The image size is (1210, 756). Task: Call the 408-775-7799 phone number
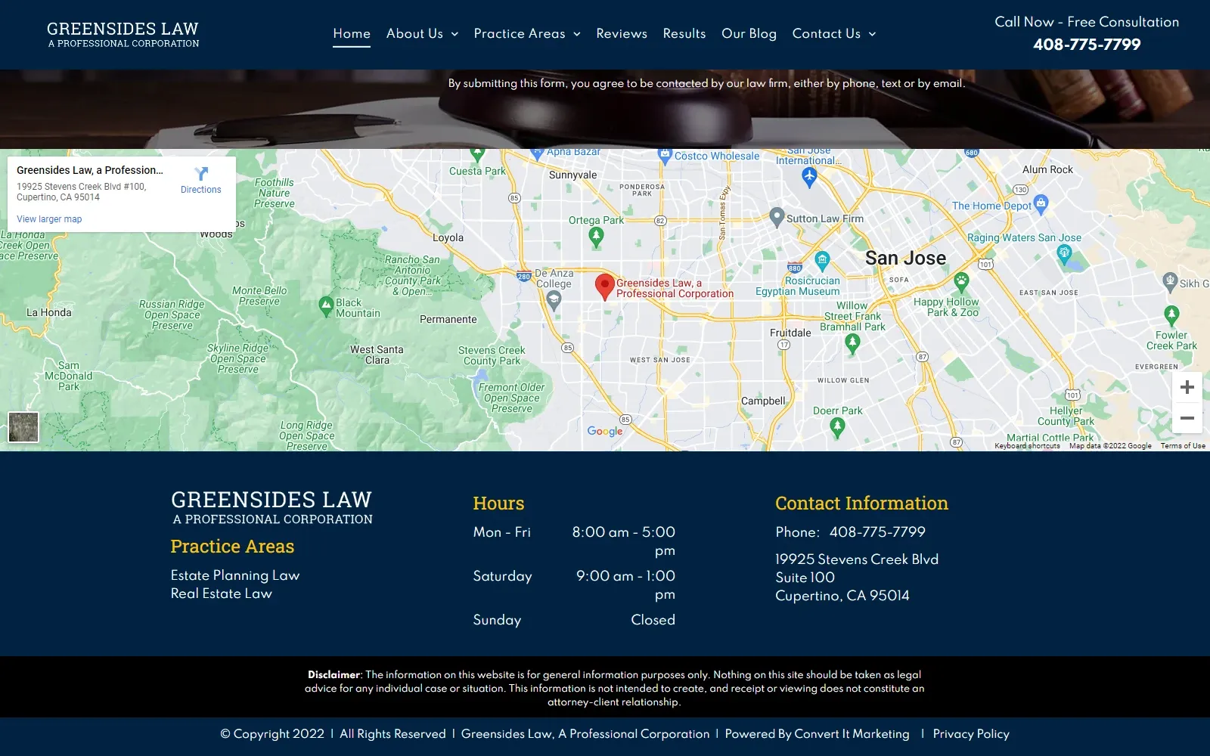pyautogui.click(x=1087, y=45)
